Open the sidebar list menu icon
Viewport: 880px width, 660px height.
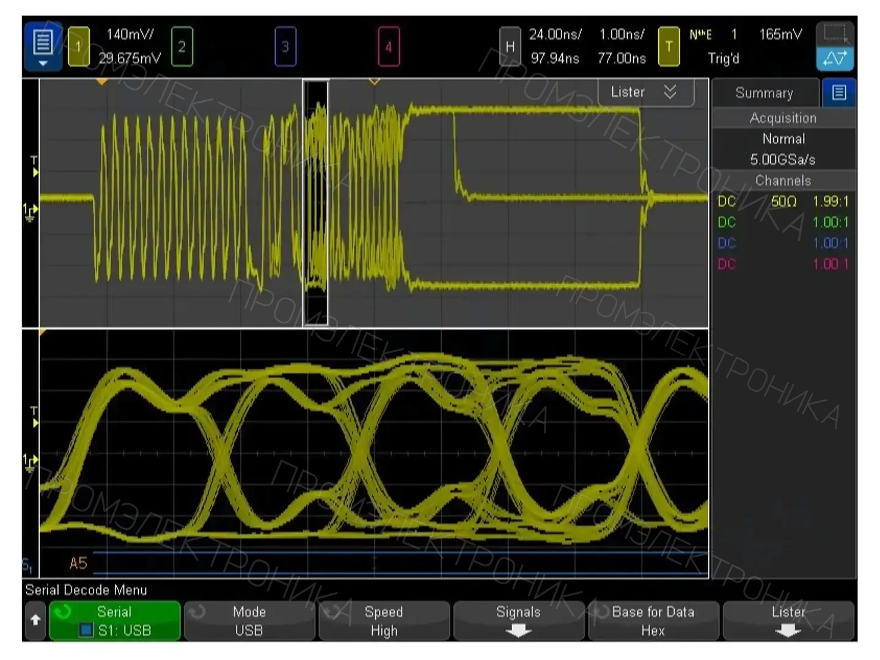tap(838, 93)
